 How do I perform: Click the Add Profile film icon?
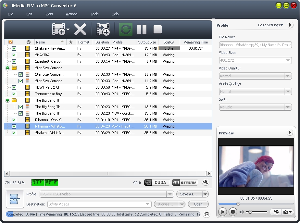[103, 29]
